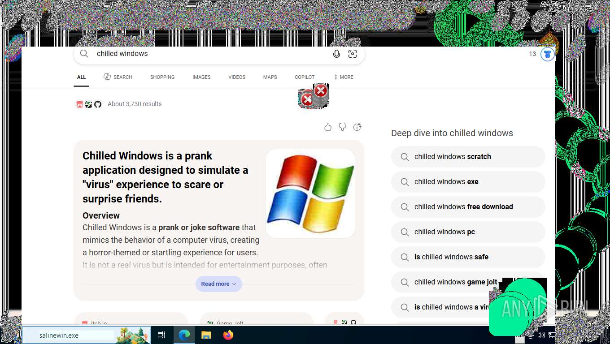Click the search icon beside 'chilled windows pc'
Screen dimensions: 610x344
pyautogui.click(x=405, y=232)
